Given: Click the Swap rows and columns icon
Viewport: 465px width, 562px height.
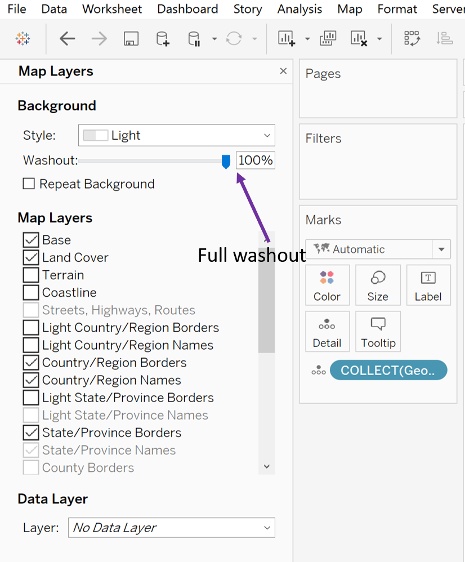Looking at the screenshot, I should click(x=412, y=38).
